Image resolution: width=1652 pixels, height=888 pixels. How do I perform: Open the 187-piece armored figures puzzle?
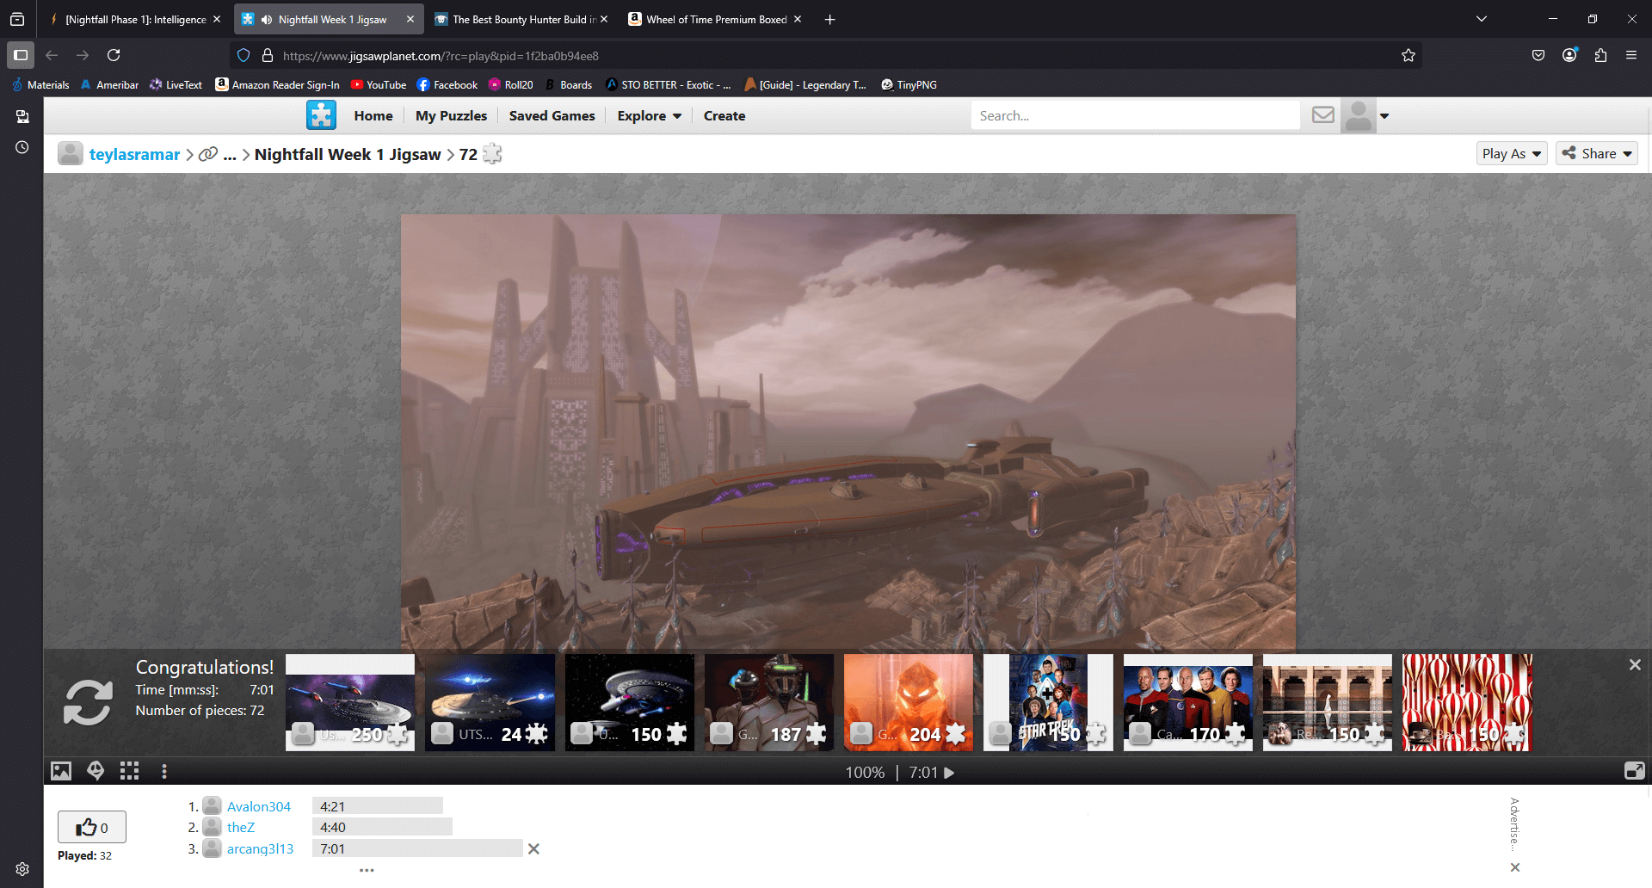[769, 702]
